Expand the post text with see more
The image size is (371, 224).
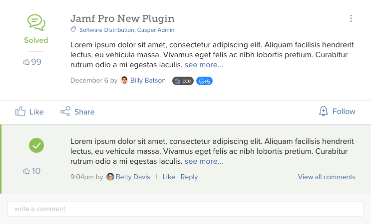[x=204, y=65]
